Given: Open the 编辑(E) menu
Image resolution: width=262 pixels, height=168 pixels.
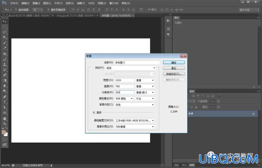Looking at the screenshot, I should [25, 3].
